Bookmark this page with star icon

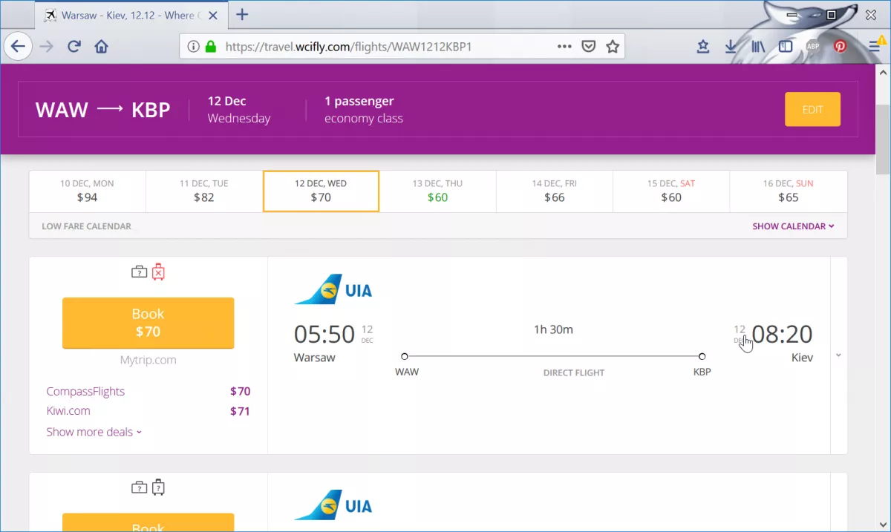(x=613, y=47)
